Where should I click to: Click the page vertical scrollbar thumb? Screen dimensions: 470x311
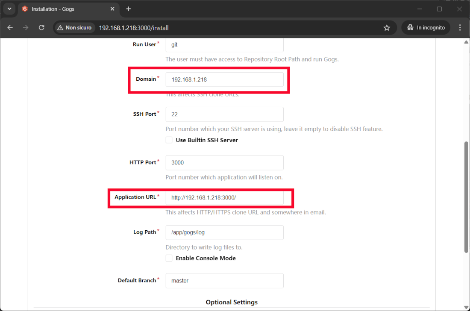[466, 197]
